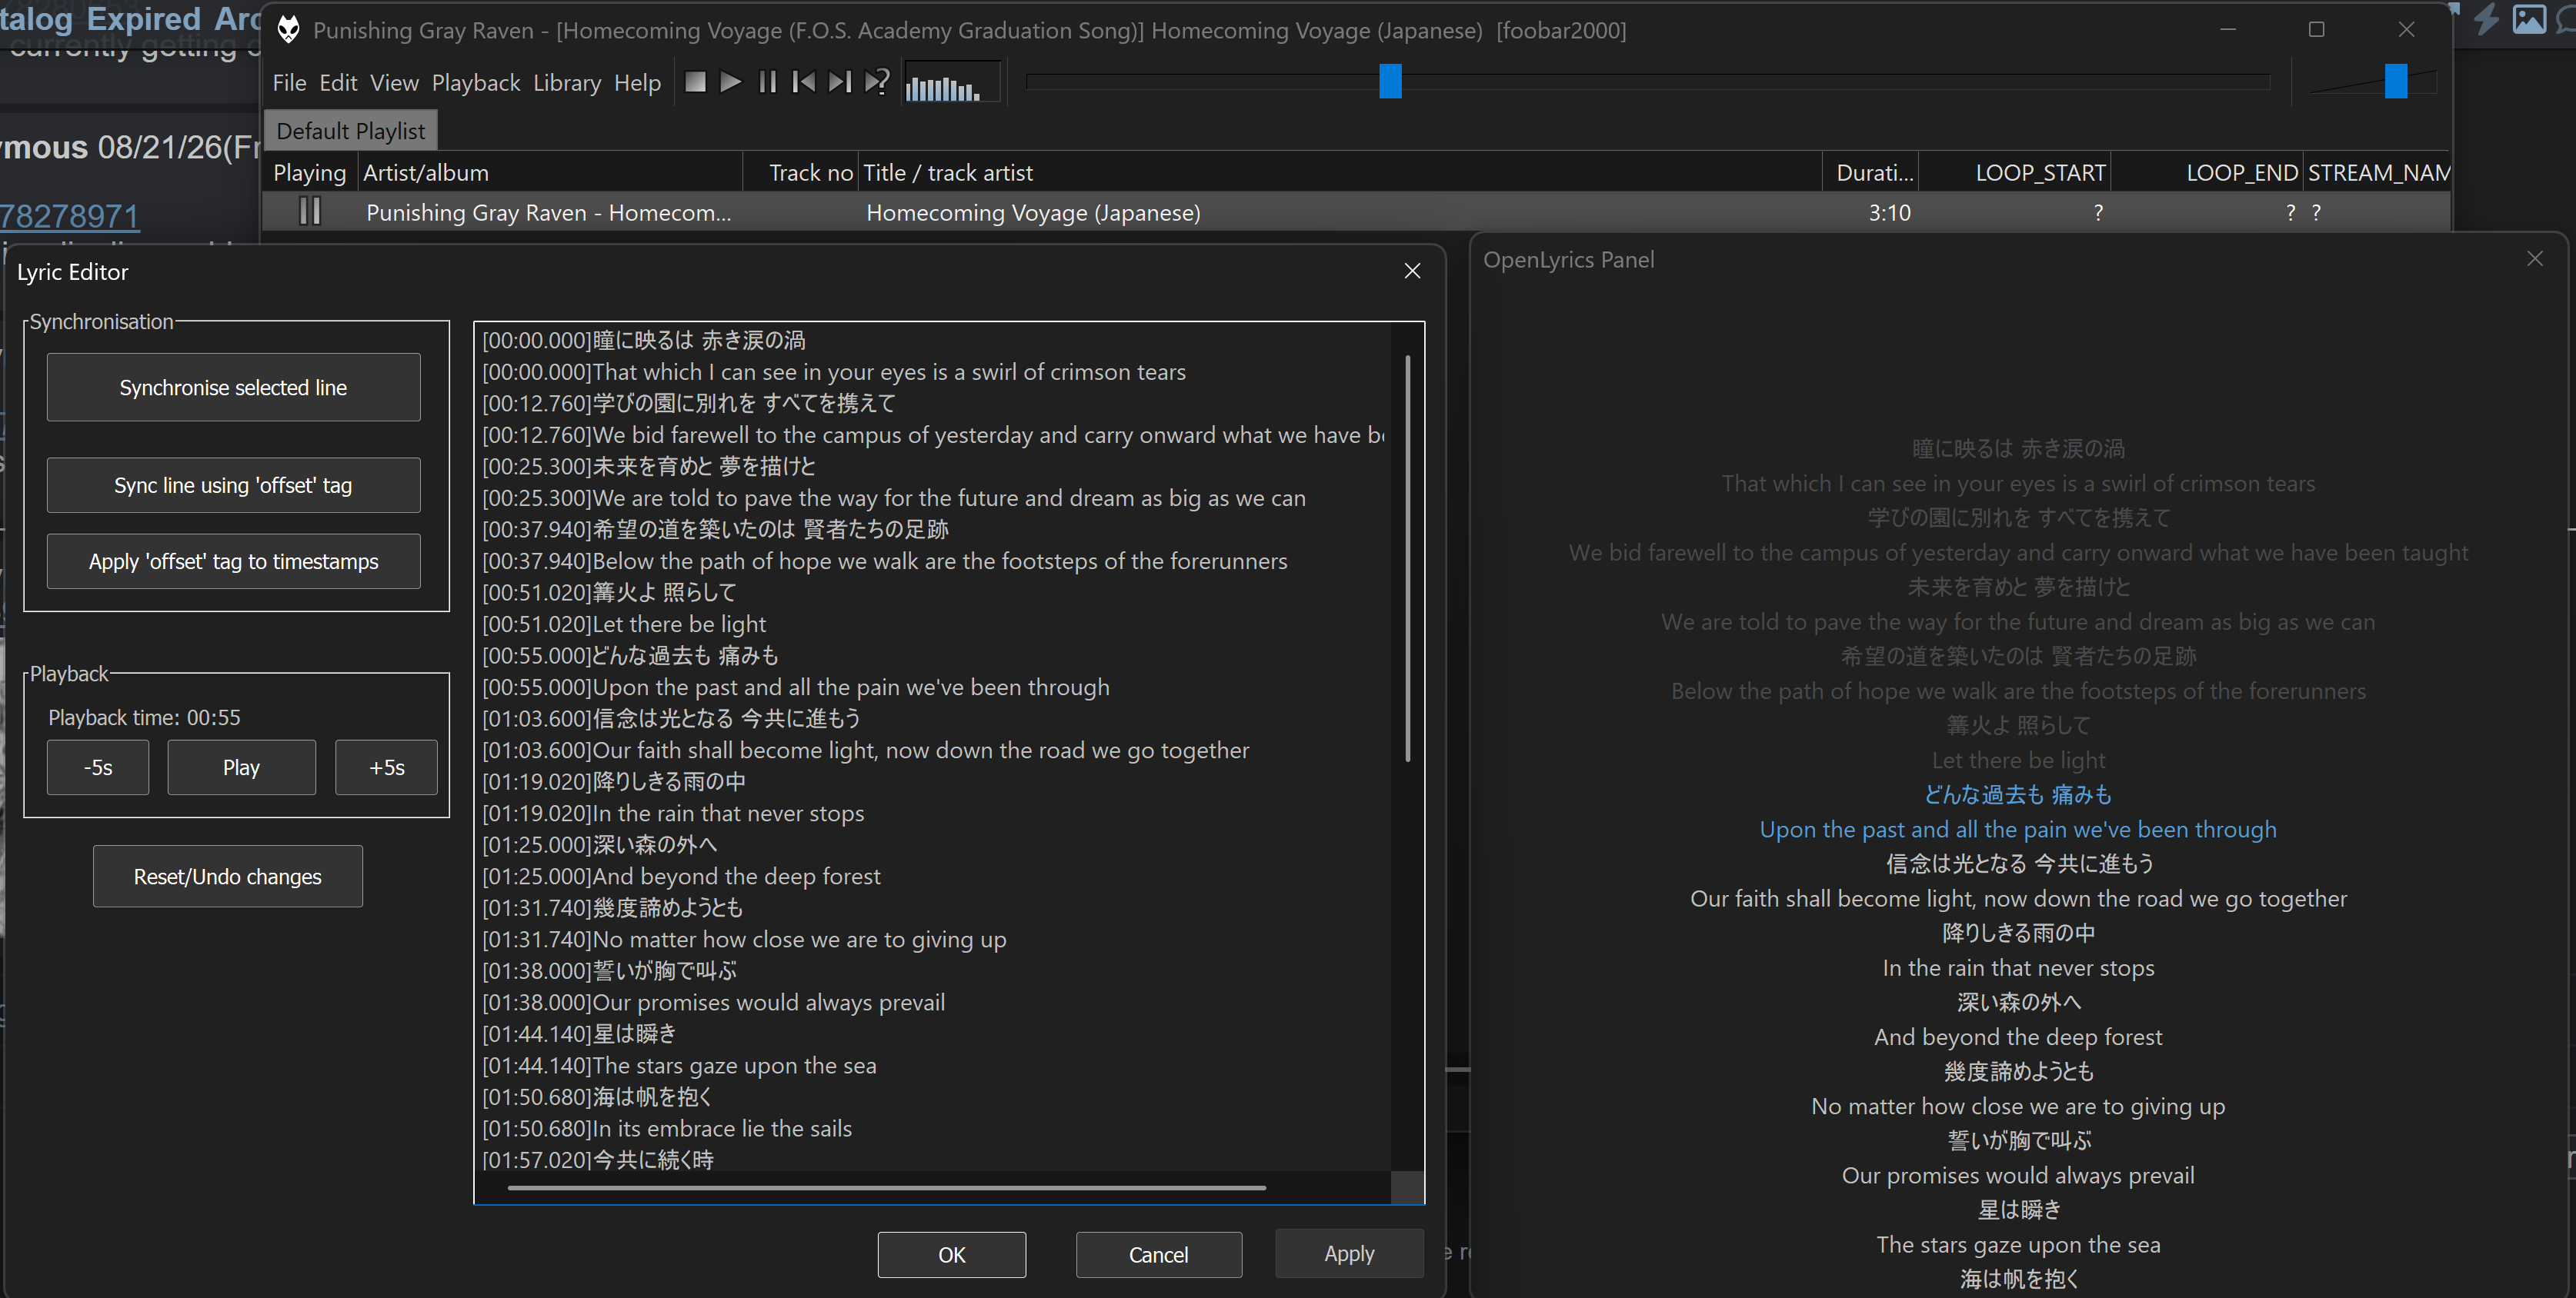Open the File menu

289,83
